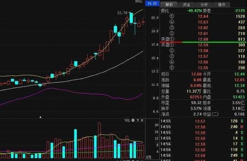Select the 14:55 trade of 240 B

point(202,127)
